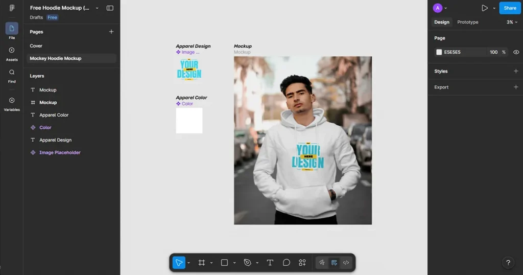Select the Move tool in toolbar
The width and height of the screenshot is (523, 275).
[x=179, y=263]
